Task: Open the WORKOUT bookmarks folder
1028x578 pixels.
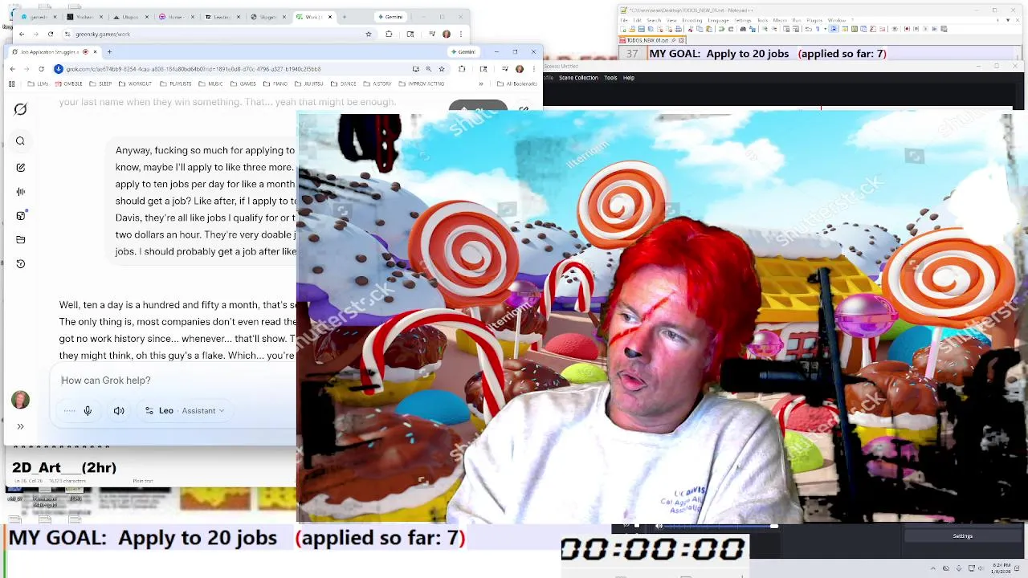Action: (135, 83)
